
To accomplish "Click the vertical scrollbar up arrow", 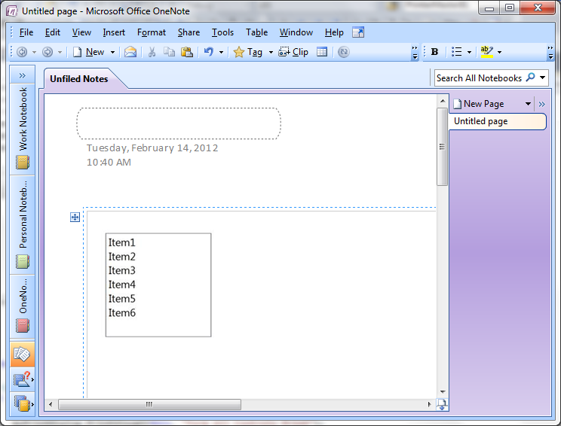I will pyautogui.click(x=443, y=101).
